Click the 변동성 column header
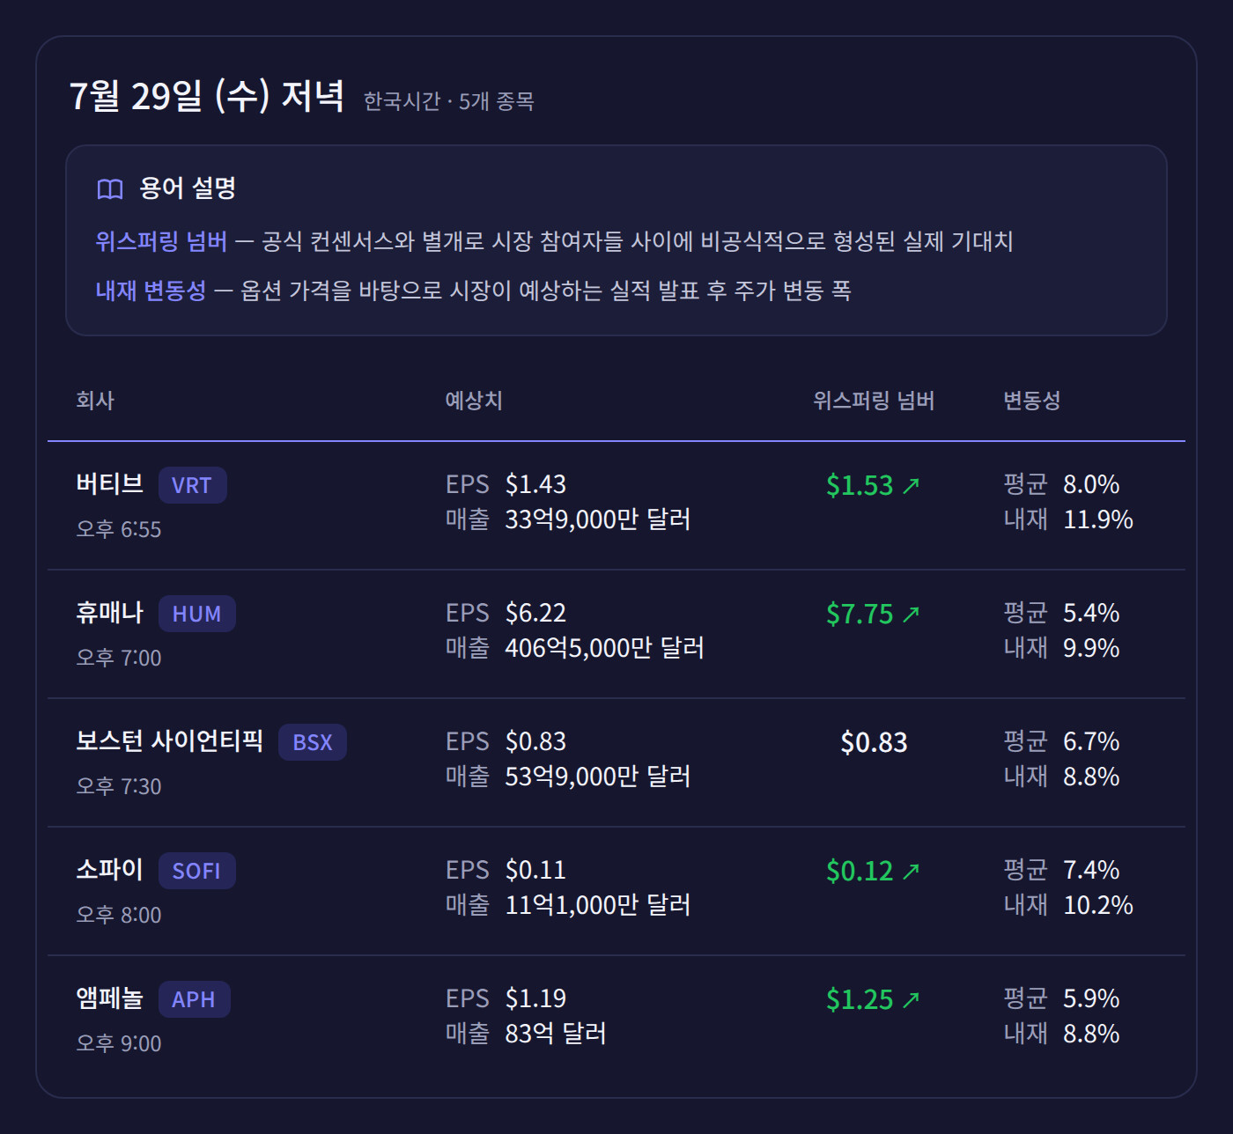The width and height of the screenshot is (1233, 1134). (1032, 401)
